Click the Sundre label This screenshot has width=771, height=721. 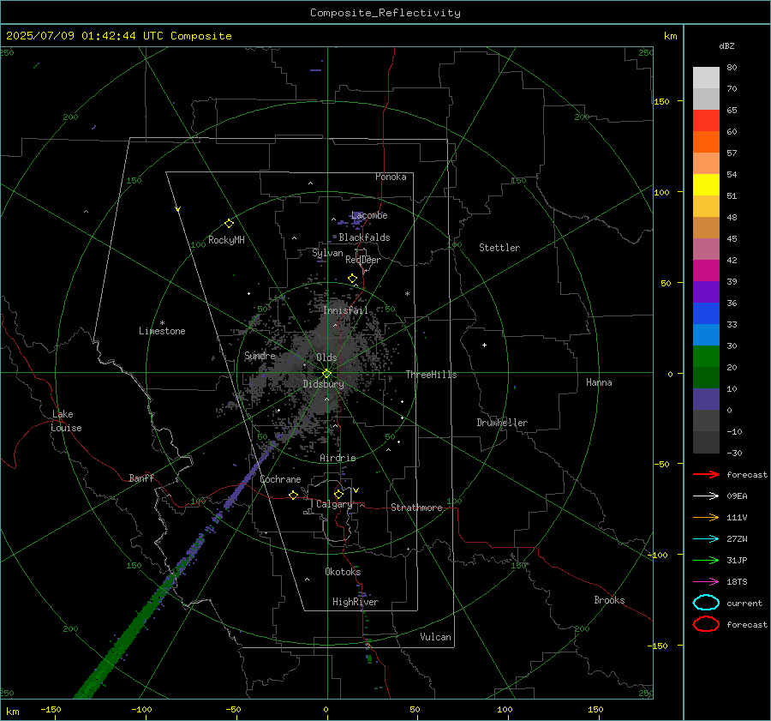(x=260, y=355)
